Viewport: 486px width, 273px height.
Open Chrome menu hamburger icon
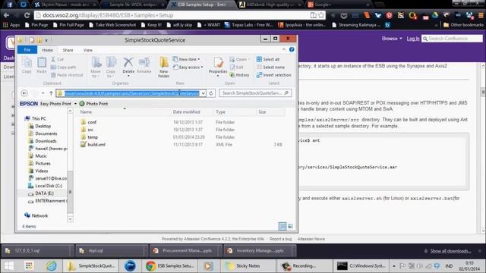(481, 15)
